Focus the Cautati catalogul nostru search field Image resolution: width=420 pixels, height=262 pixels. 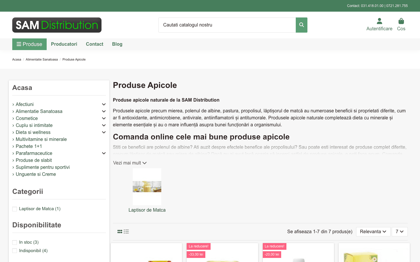pyautogui.click(x=227, y=25)
